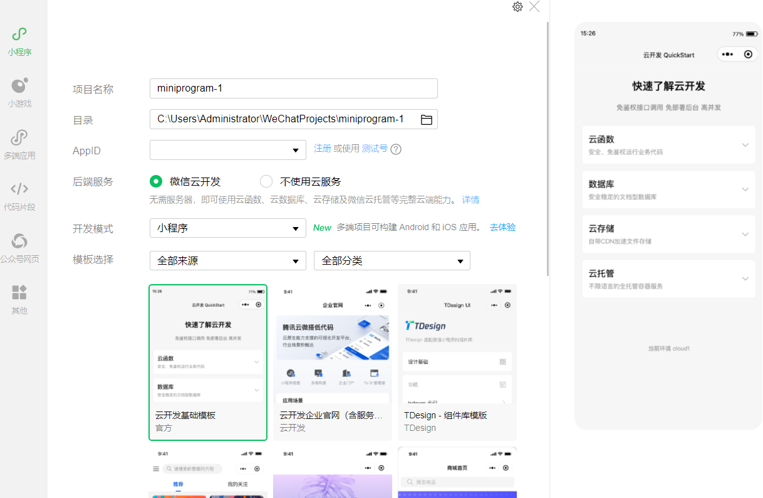Select the 云开发基础模板 template card
Viewport: 763px width, 498px height.
coord(208,363)
